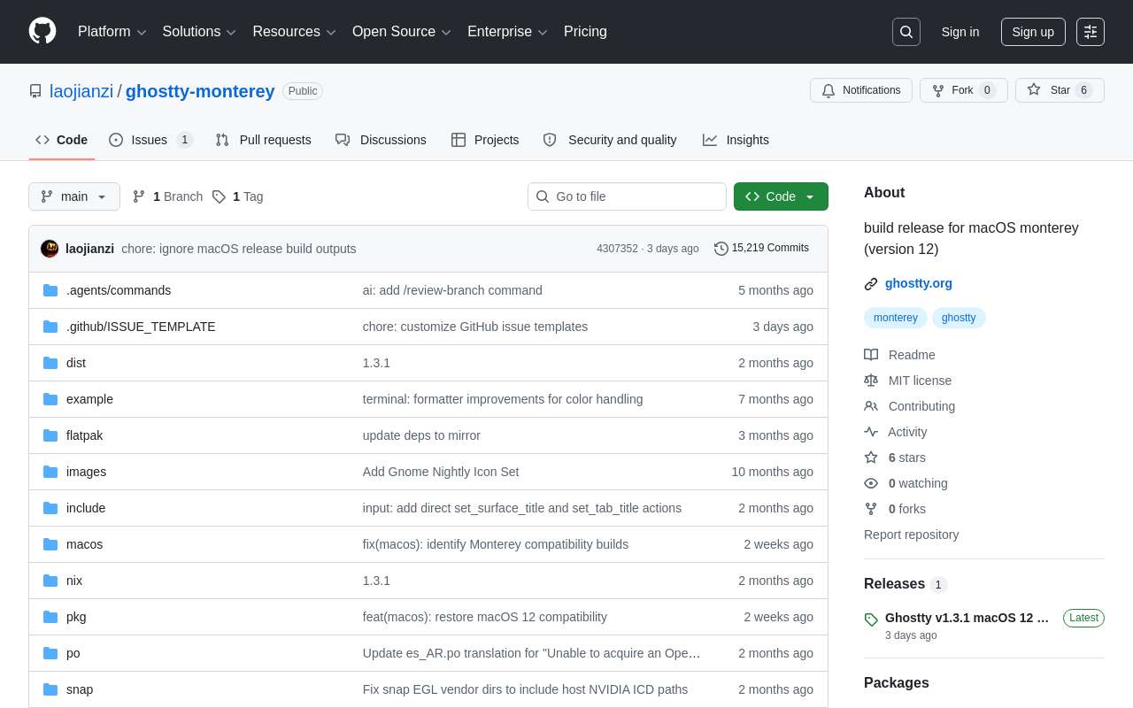Go to the GitHub homepage logo

coord(42,32)
